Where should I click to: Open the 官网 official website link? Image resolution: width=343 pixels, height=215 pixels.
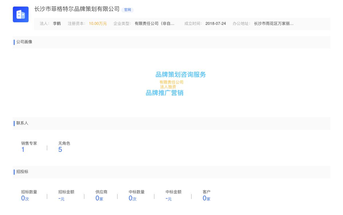tap(127, 10)
